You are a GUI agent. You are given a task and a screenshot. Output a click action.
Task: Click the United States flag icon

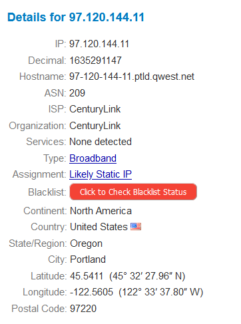pyautogui.click(x=136, y=226)
